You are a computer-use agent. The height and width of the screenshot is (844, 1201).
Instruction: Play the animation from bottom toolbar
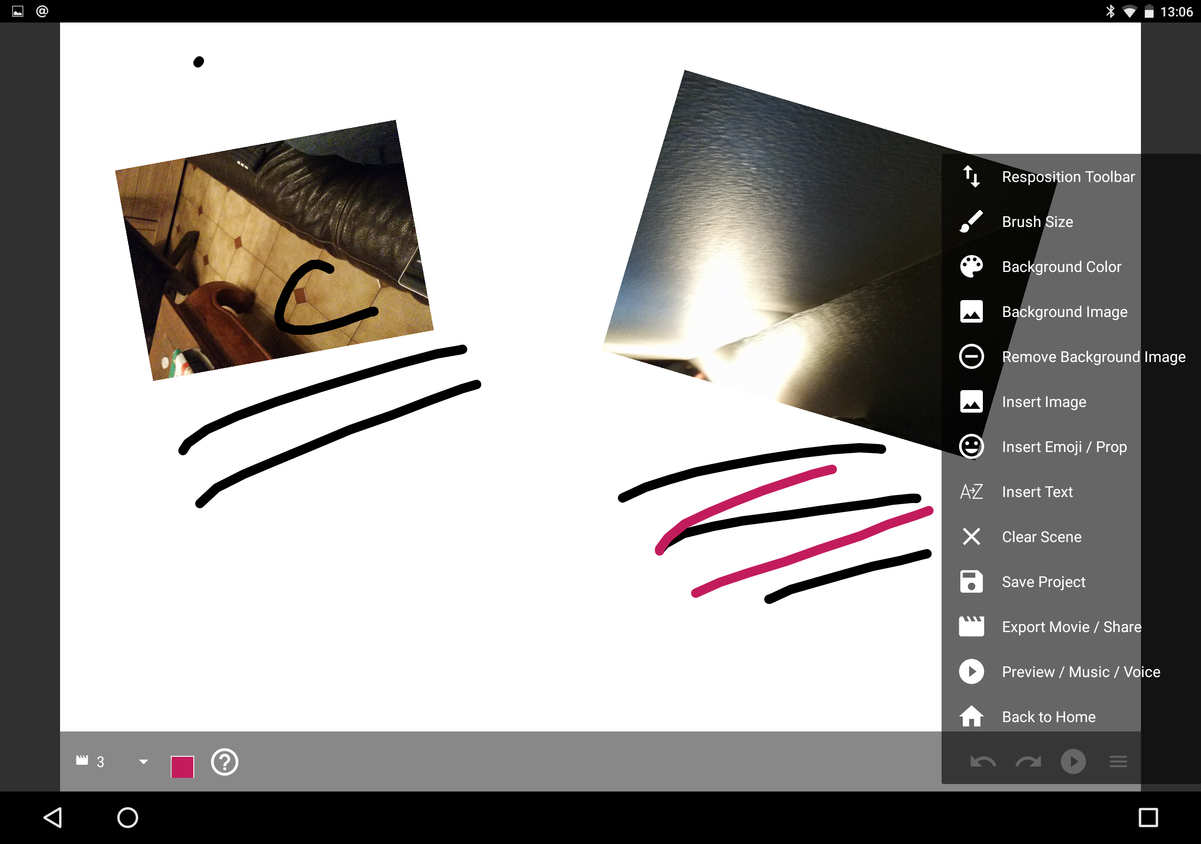[1073, 761]
